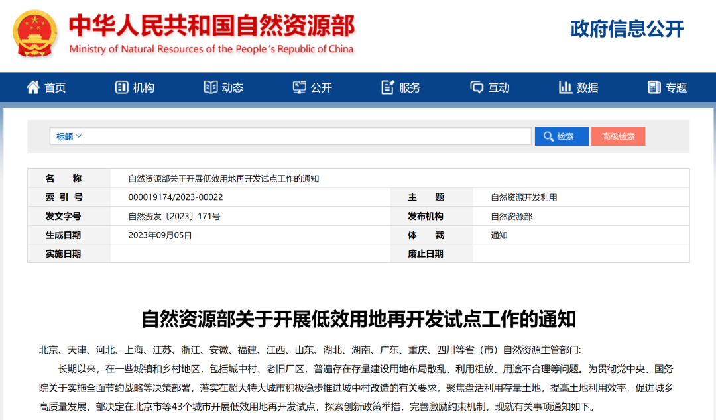The height and width of the screenshot is (420, 716).
Task: Focus the search text input field
Action: 308,136
